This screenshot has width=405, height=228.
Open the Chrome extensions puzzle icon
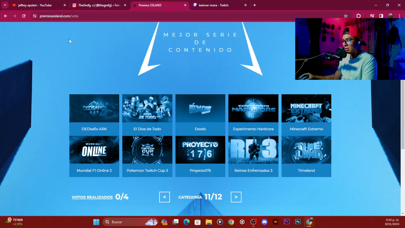[x=358, y=16]
